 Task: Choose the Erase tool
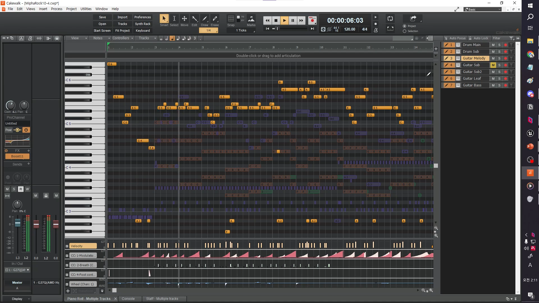[215, 19]
